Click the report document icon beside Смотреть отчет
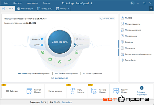The image size is (154, 105). [x=52, y=78]
